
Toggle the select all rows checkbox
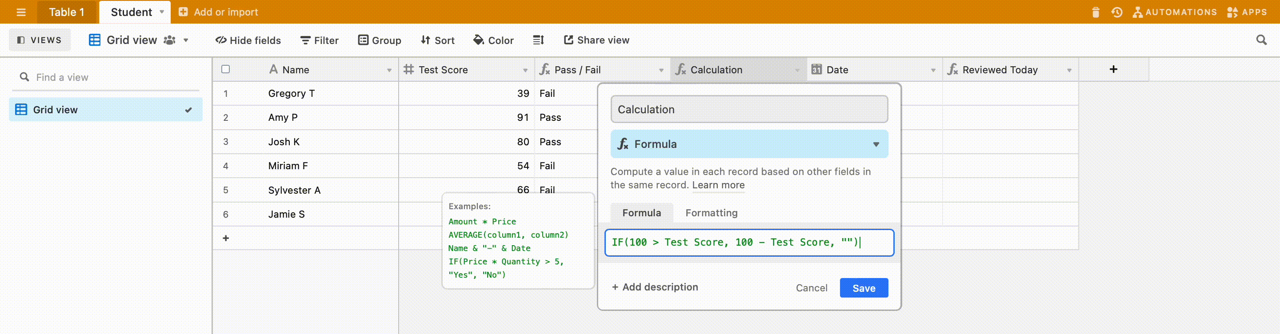tap(226, 69)
